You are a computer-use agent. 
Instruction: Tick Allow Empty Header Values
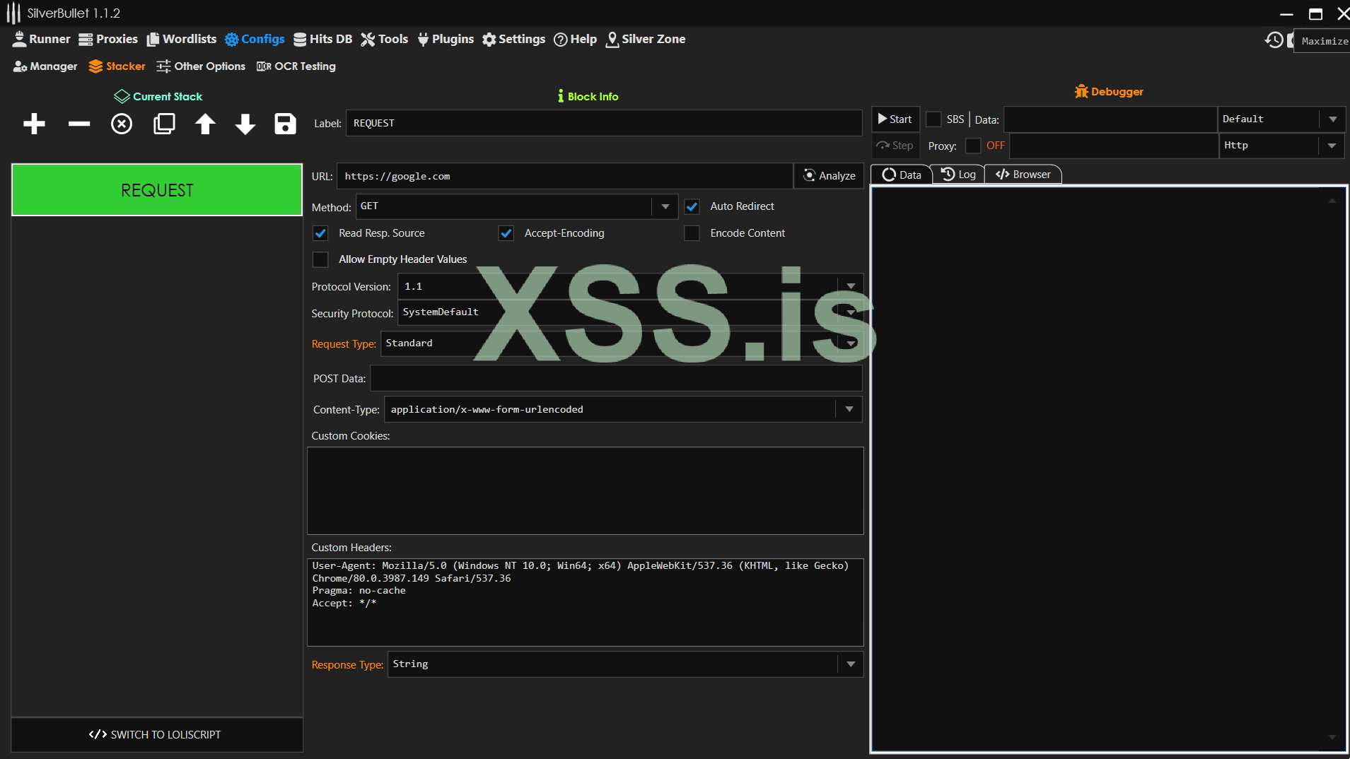(x=320, y=259)
